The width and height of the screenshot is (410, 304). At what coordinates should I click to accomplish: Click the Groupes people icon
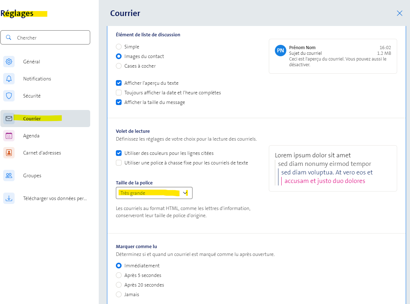9,175
